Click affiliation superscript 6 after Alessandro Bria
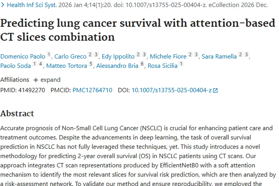Screen dimensions: 279x186 click(142, 64)
